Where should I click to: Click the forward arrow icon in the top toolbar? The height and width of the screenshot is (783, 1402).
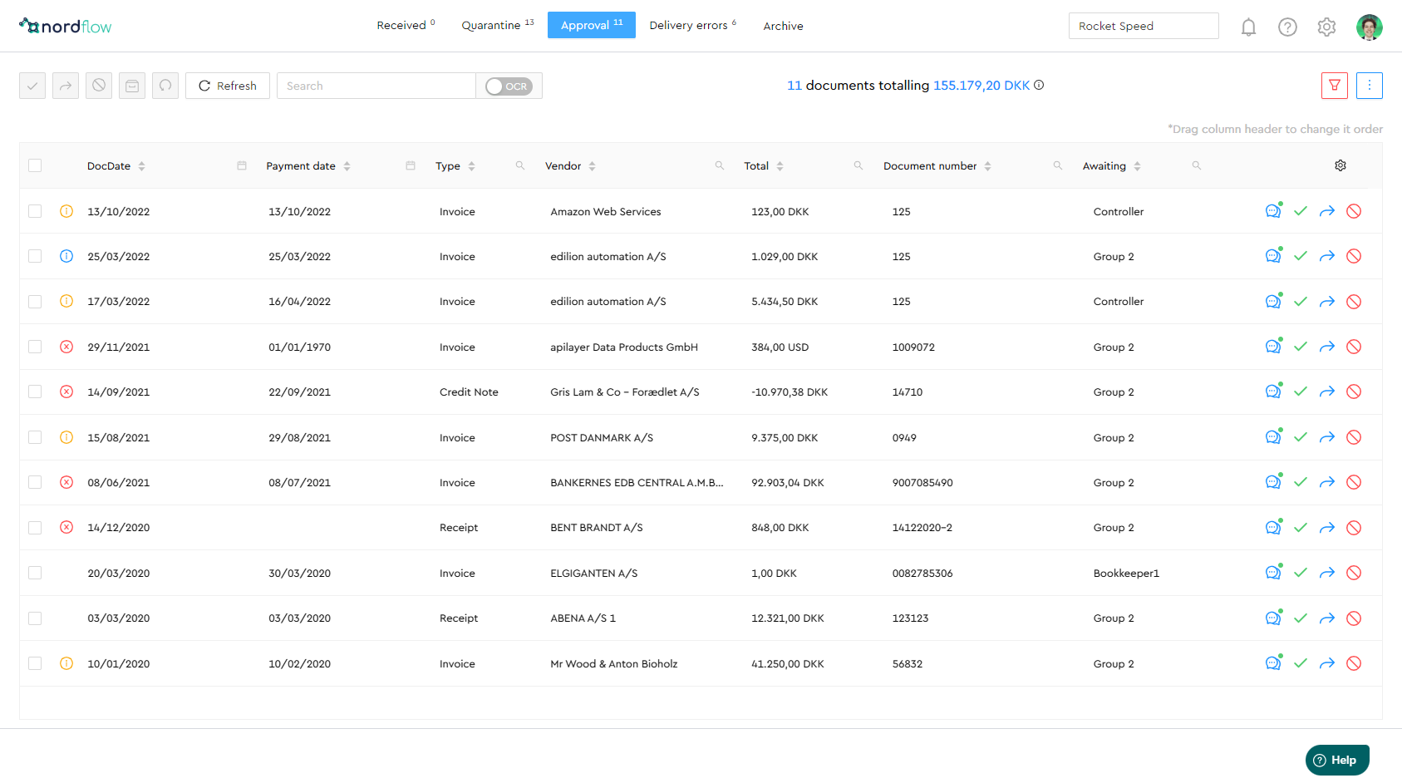click(65, 86)
